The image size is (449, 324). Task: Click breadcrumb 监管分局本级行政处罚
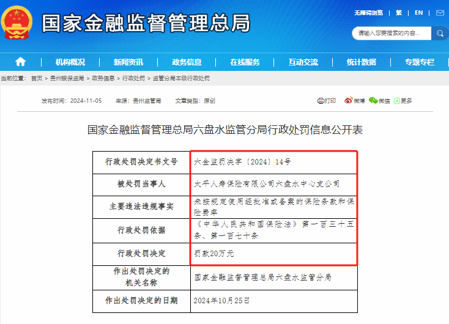tap(181, 78)
